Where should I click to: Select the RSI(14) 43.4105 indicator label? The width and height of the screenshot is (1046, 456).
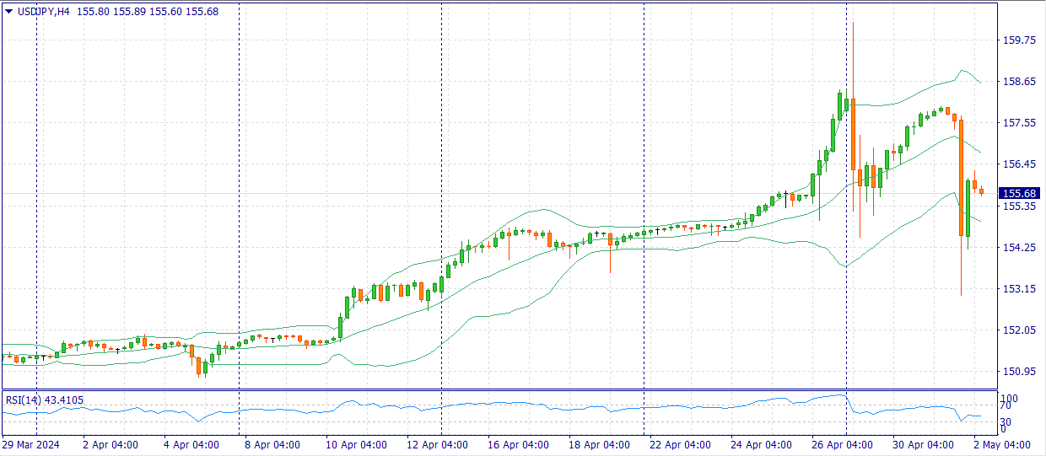click(x=45, y=400)
